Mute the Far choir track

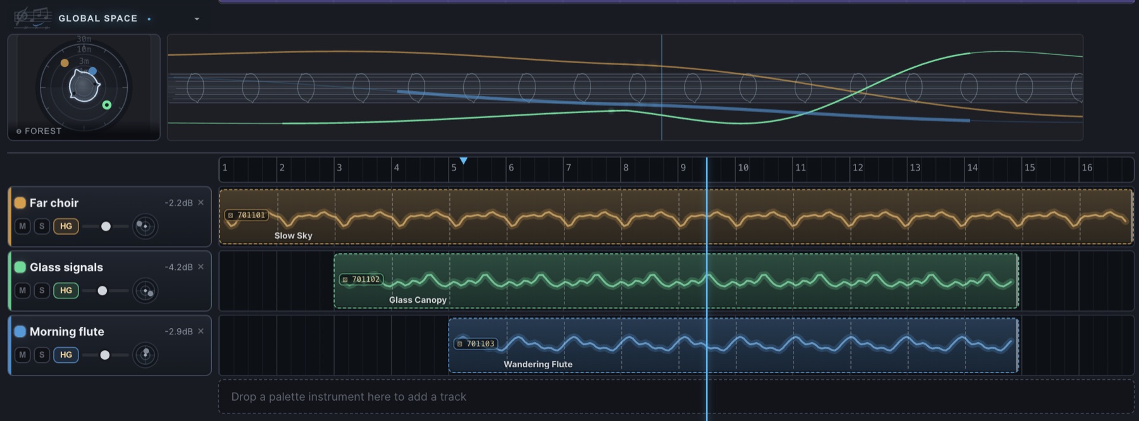tap(23, 226)
